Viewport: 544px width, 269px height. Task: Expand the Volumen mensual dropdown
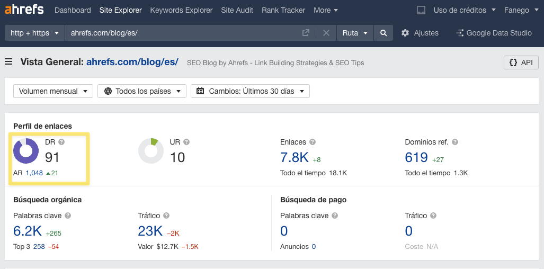point(53,91)
